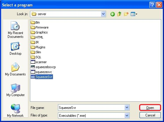This screenshot has width=164, height=122.
Task: Select the Graphics folder icon
Action: (x=33, y=32)
